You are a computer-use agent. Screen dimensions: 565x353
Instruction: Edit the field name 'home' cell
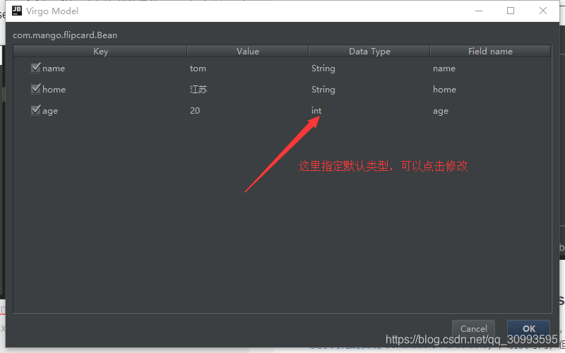444,90
